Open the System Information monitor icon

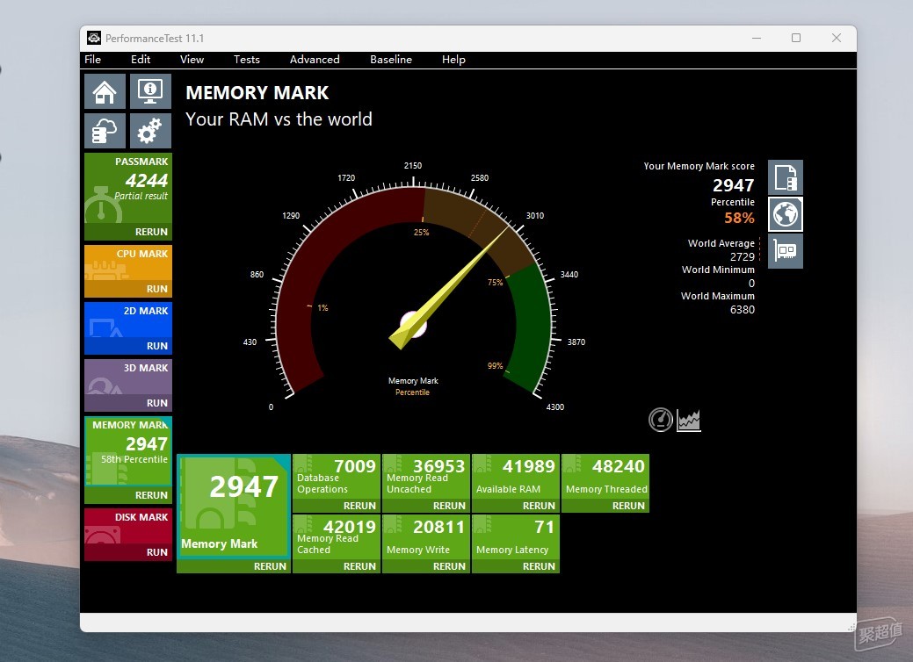tap(150, 91)
